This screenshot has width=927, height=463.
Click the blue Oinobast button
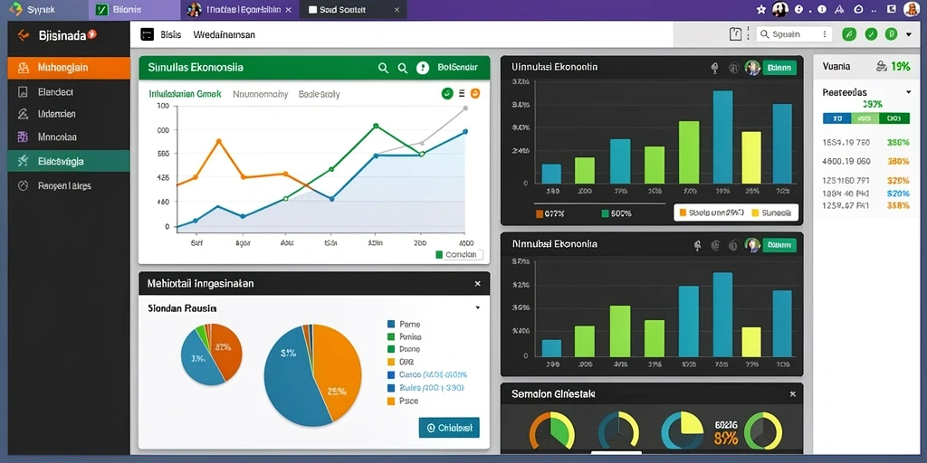tap(449, 428)
